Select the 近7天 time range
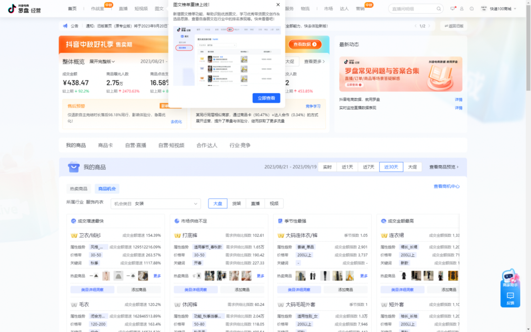The width and height of the screenshot is (531, 332). tap(368, 167)
